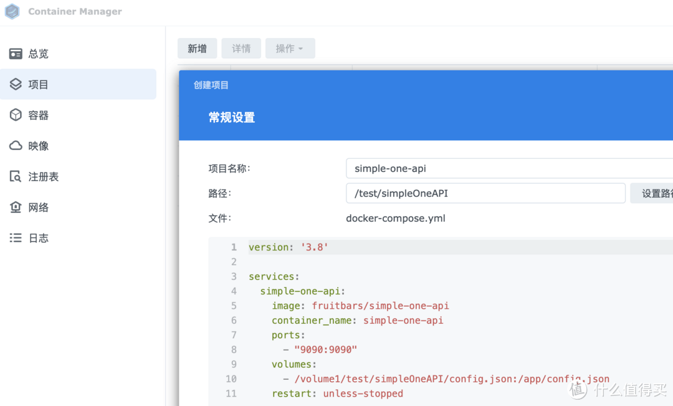Click the 网络 network icon

pos(16,207)
